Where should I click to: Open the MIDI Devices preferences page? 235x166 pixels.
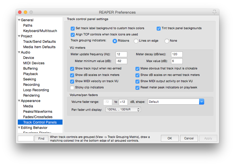[34, 63]
